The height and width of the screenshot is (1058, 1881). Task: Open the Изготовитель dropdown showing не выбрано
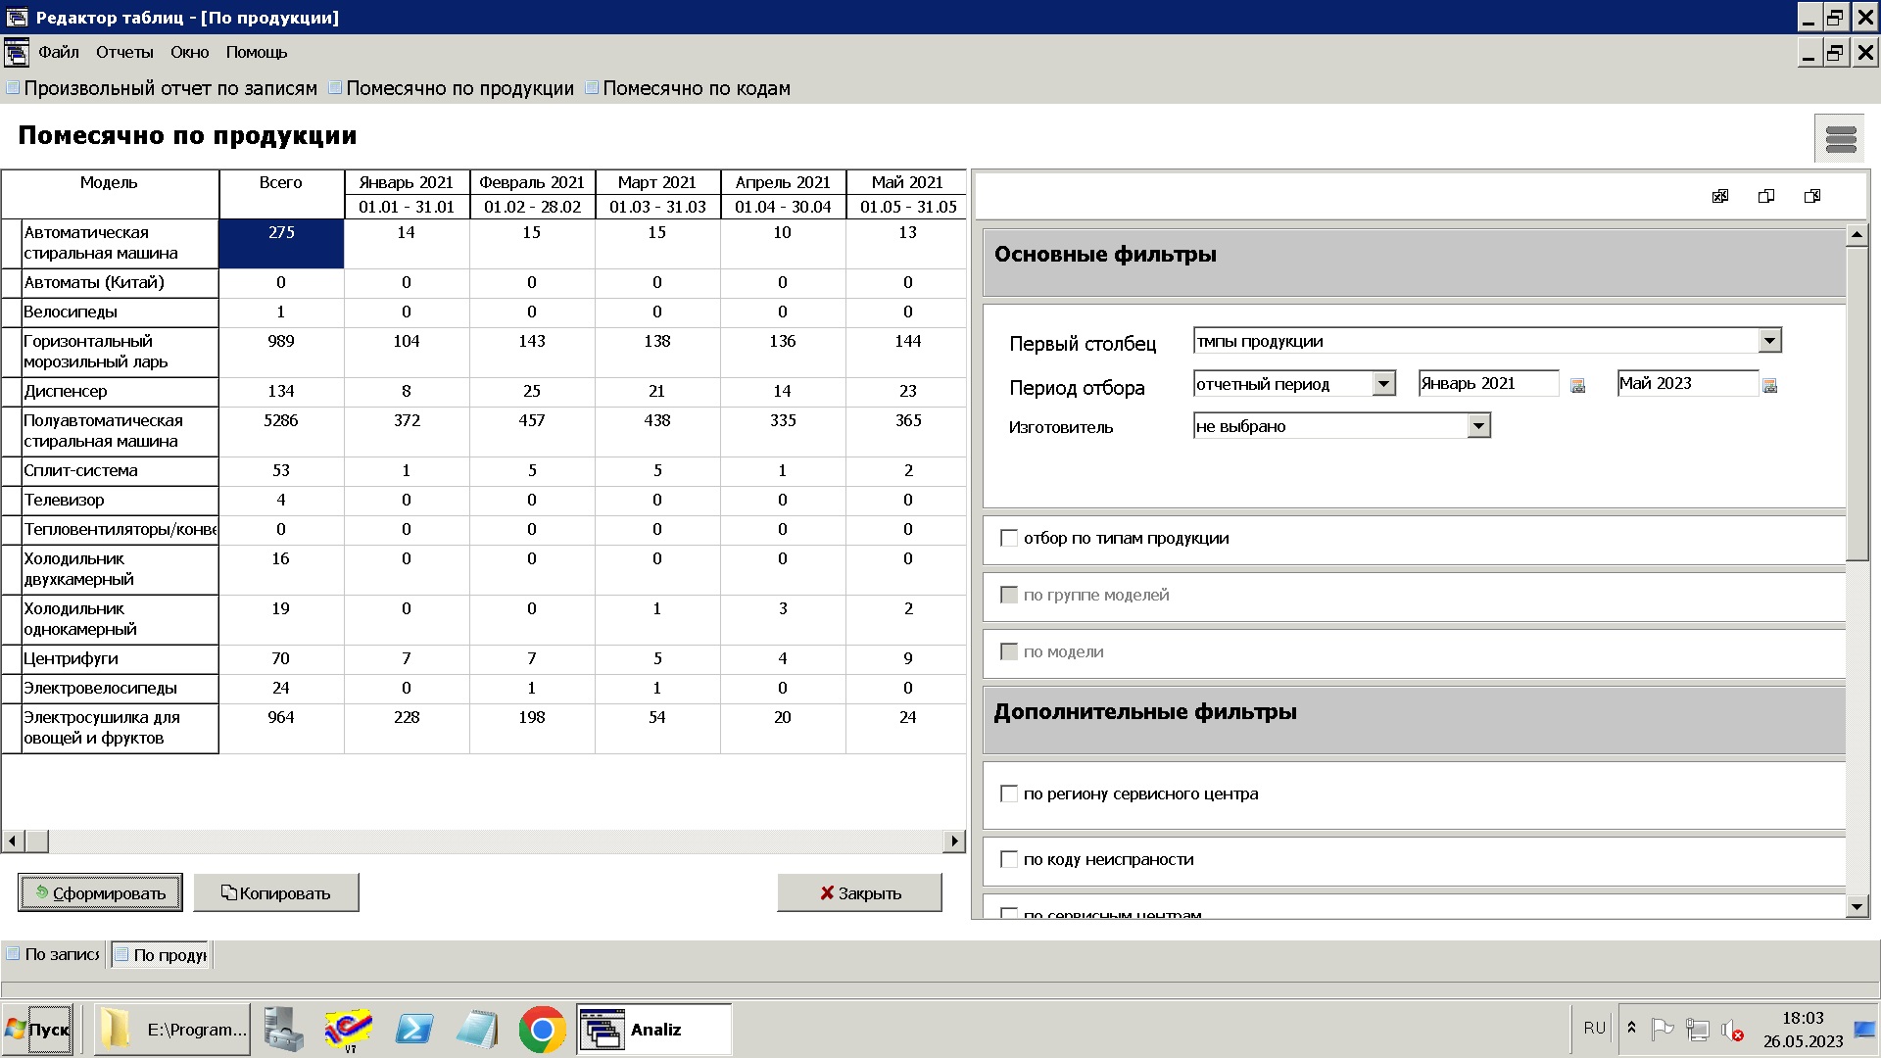tap(1477, 425)
